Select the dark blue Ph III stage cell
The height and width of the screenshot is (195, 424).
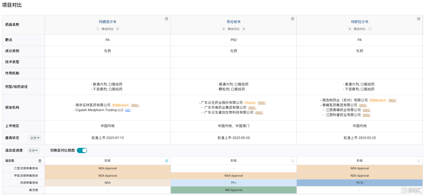pyautogui.click(x=359, y=183)
